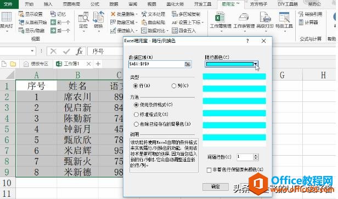Click the dialog help question mark

[x=247, y=41]
